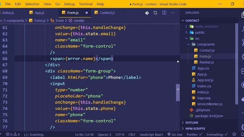Change indentation via Spaces: 2
Viewport: 244px width, 137px height.
104,134
